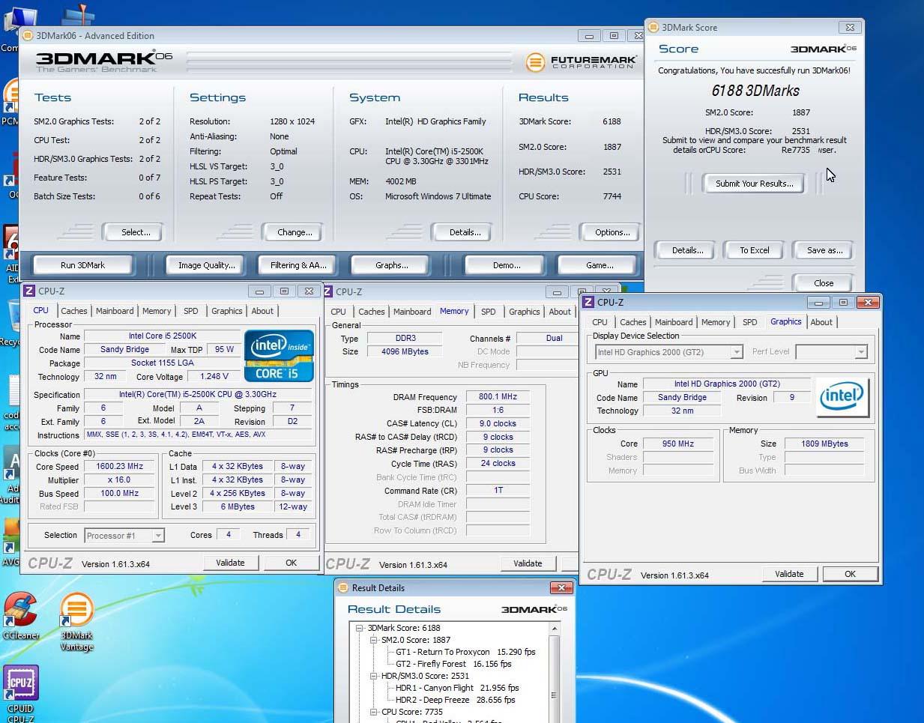Screen dimensions: 924x723
Task: Open SPD tab in CPU-Z Memory window
Action: pyautogui.click(x=489, y=312)
